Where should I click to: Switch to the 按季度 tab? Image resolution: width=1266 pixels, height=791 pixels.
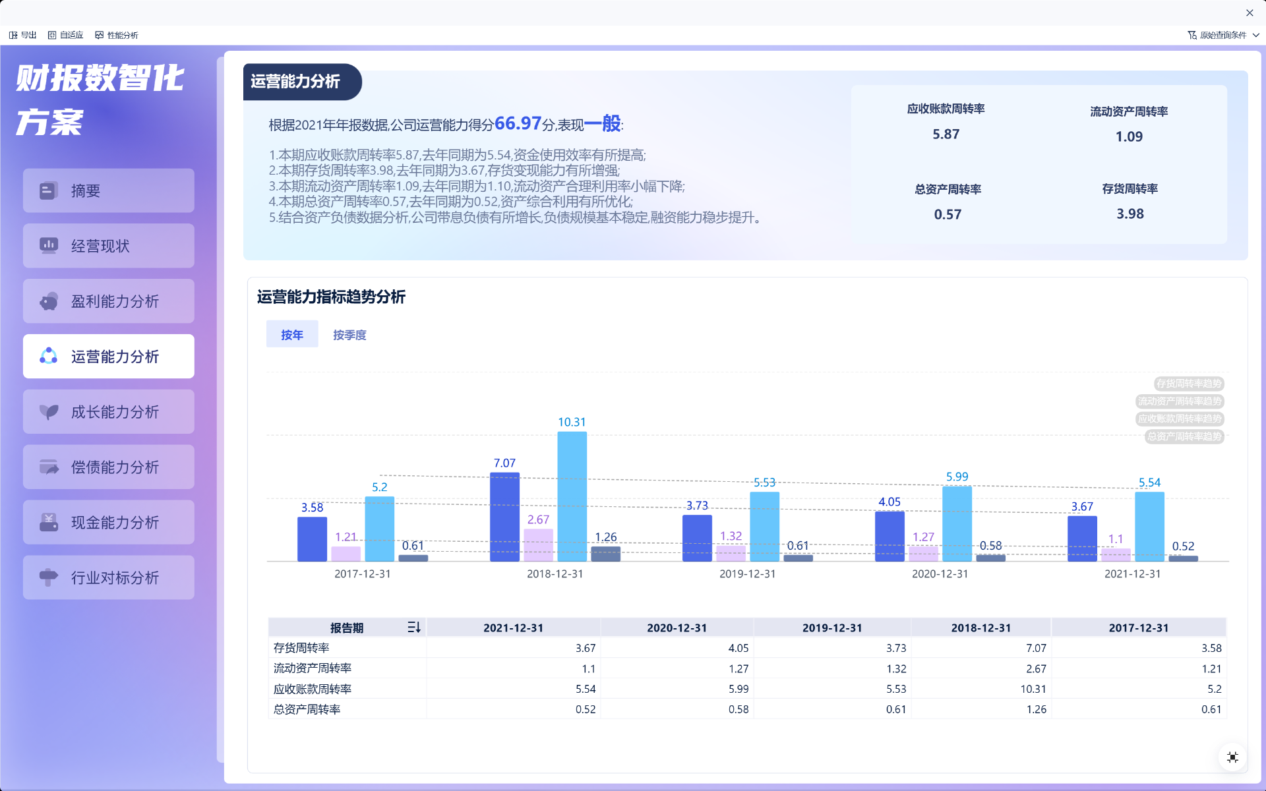[349, 335]
